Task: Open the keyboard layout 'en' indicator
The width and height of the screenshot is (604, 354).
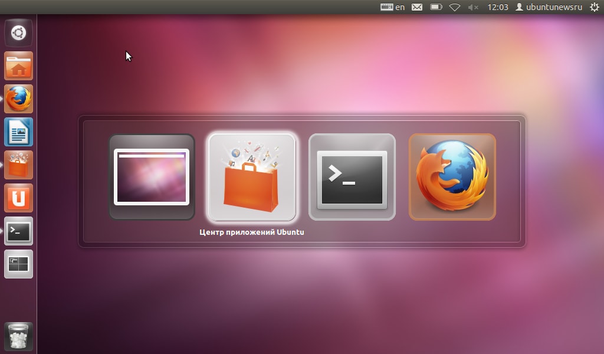Action: tap(392, 7)
